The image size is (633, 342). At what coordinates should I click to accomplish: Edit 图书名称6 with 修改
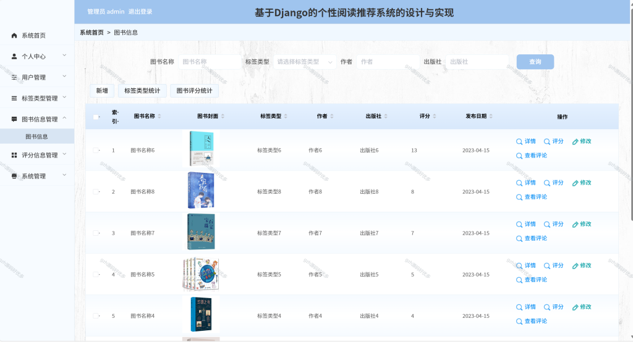582,141
